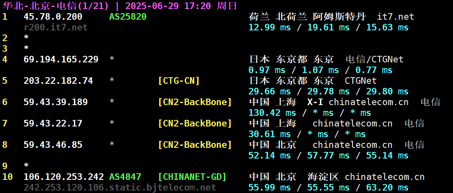This screenshot has width=453, height=193.
Task: Click location 荷兰 北荷兰 阿姆斯特丹 it7.net
Action: pos(332,17)
